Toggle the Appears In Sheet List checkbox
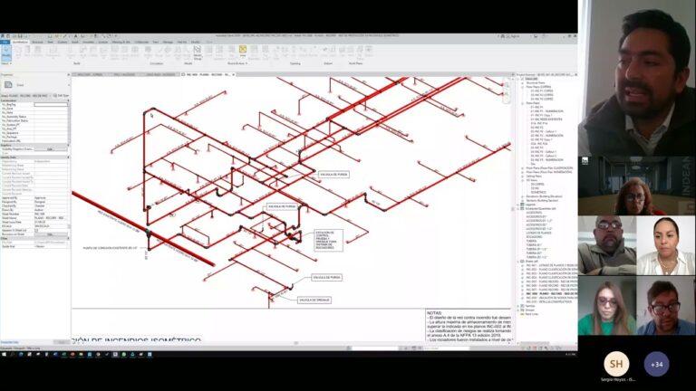 (x=36, y=231)
